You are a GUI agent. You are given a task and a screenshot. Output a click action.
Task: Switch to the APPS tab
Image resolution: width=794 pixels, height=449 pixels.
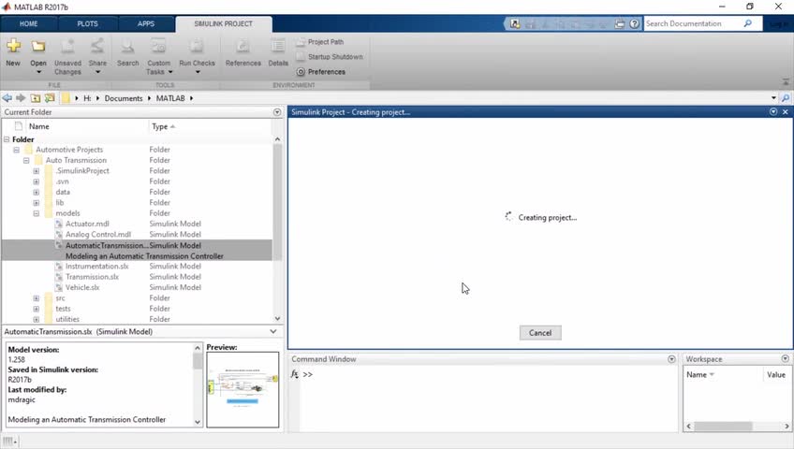pyautogui.click(x=146, y=23)
